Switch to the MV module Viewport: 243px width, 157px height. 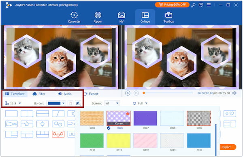pos(122,17)
